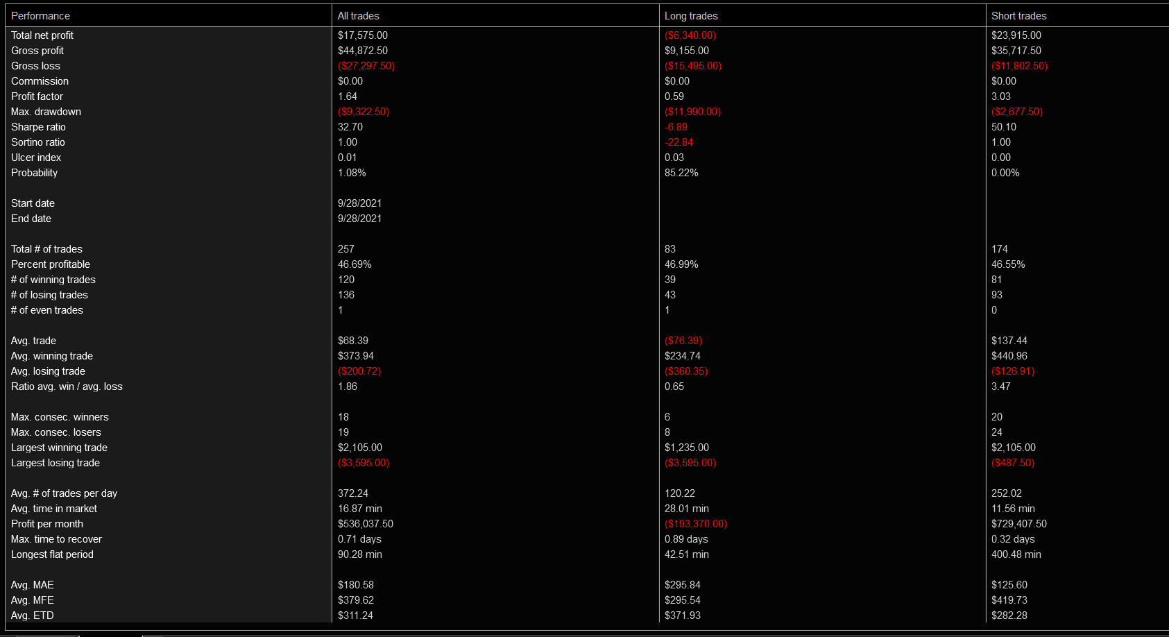This screenshot has width=1169, height=637.
Task: Select the Max. drawdown row label
Action: click(46, 112)
